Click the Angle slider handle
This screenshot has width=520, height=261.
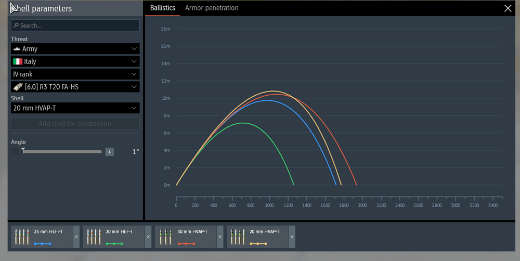pos(23,151)
